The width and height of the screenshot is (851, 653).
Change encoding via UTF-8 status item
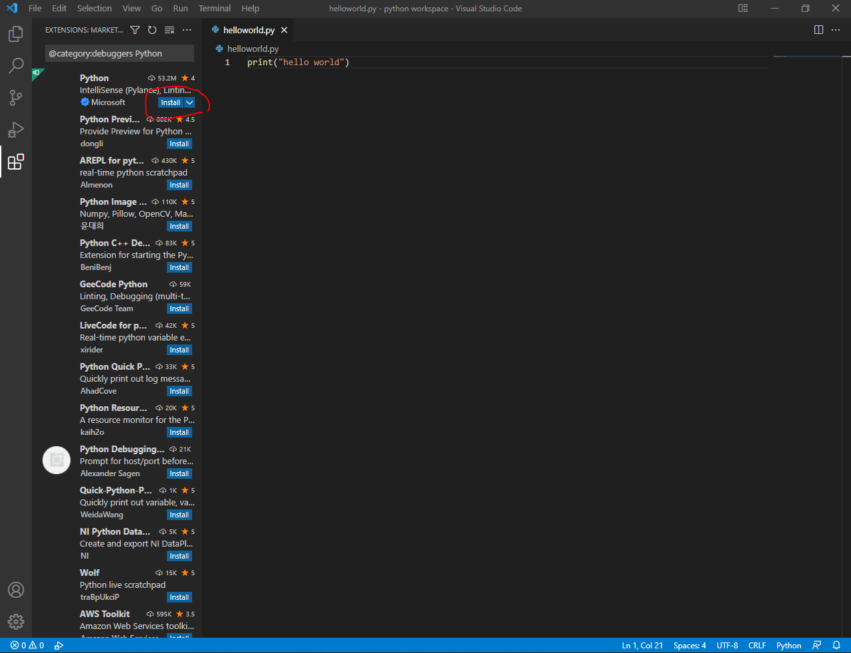tap(727, 646)
